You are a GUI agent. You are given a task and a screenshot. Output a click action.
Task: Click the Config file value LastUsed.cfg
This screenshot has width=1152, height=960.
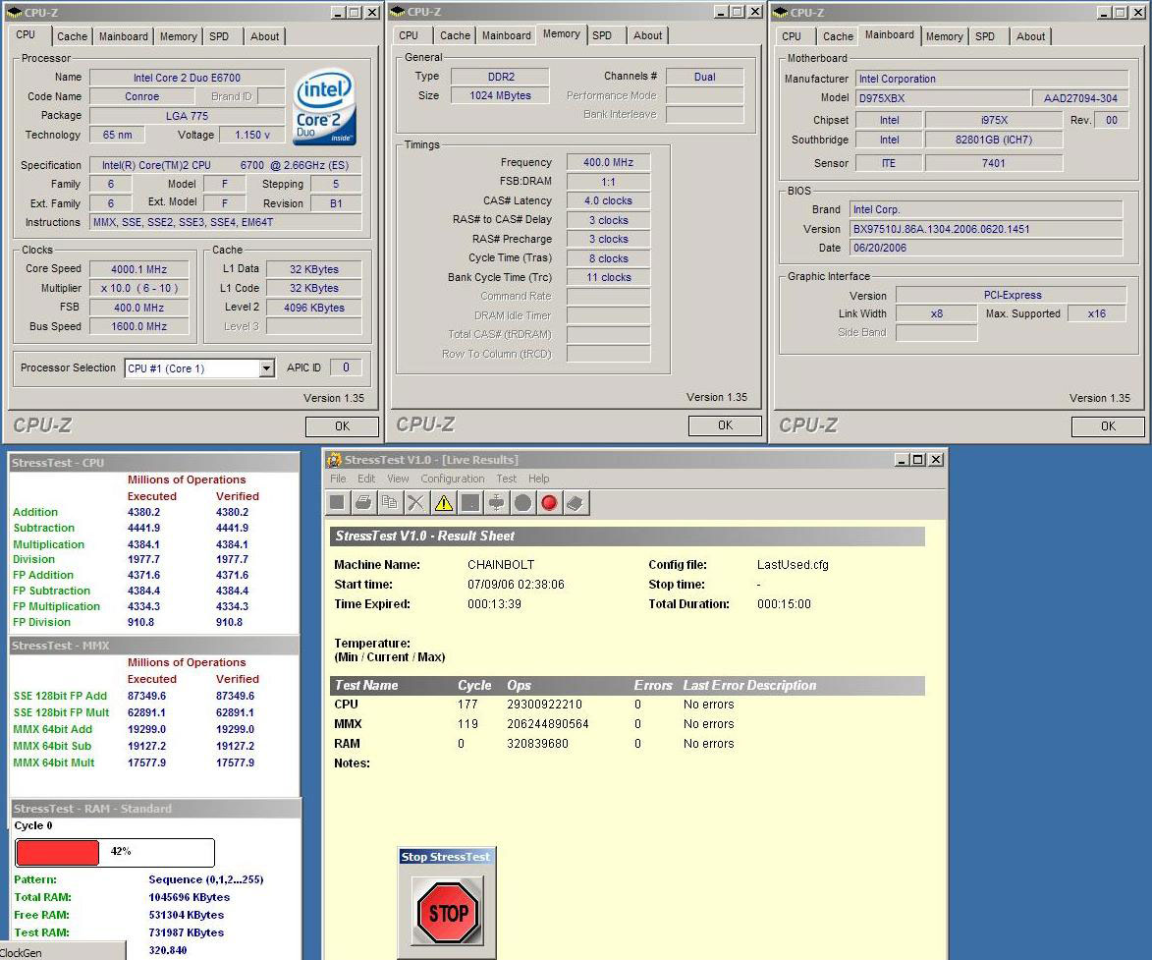click(793, 565)
